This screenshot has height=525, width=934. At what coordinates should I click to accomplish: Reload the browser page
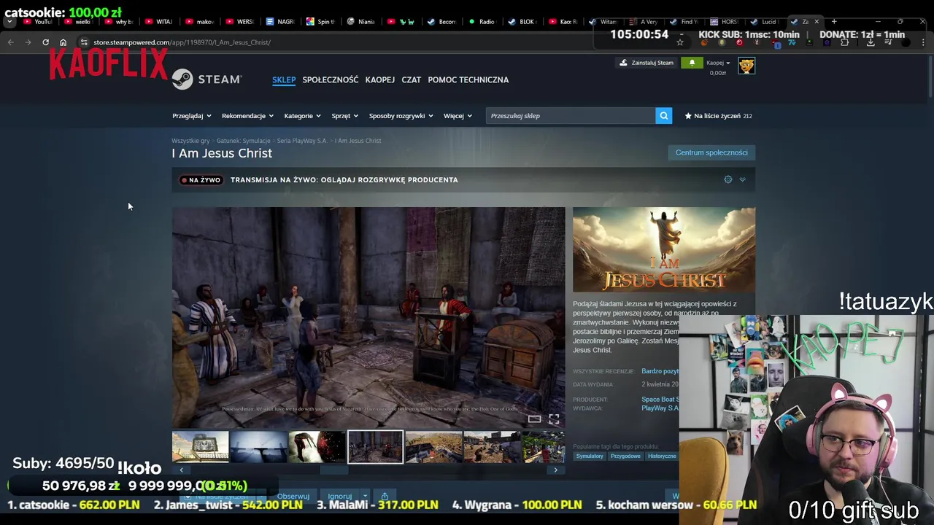tap(45, 42)
